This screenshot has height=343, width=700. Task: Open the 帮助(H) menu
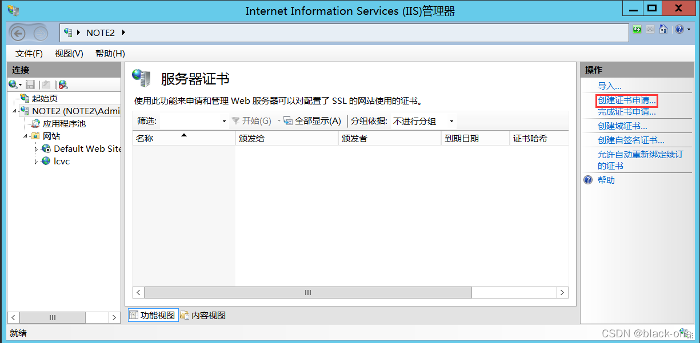[110, 53]
